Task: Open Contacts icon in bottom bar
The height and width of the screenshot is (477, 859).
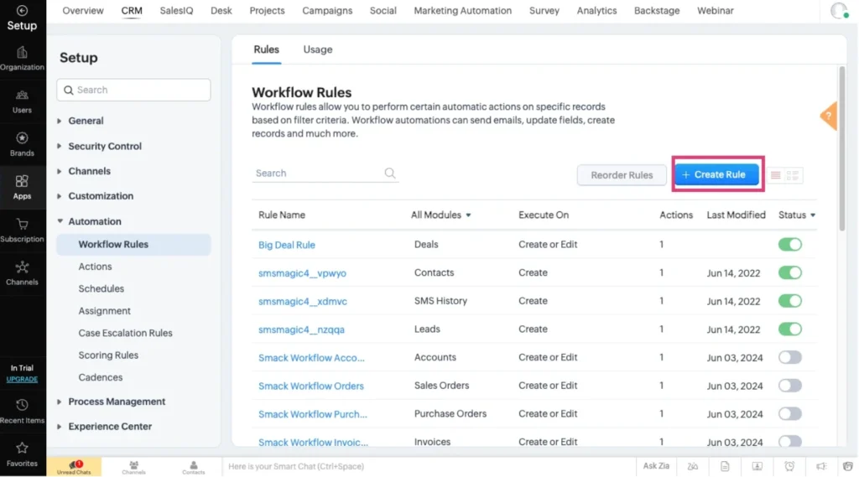Action: [194, 467]
